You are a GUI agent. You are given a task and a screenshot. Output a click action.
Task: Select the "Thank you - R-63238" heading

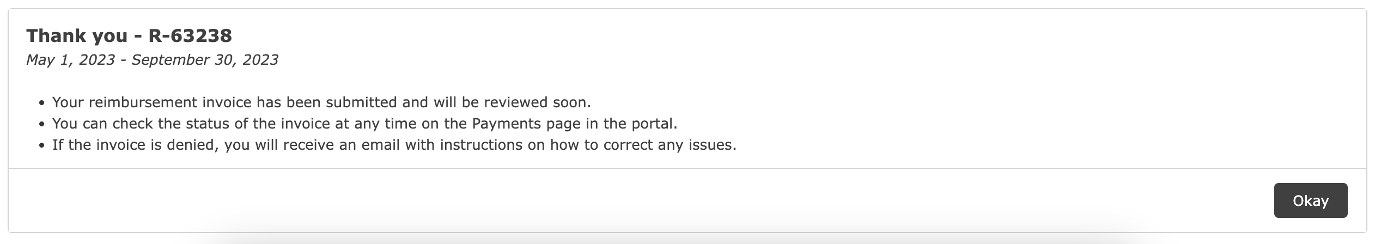pos(129,36)
